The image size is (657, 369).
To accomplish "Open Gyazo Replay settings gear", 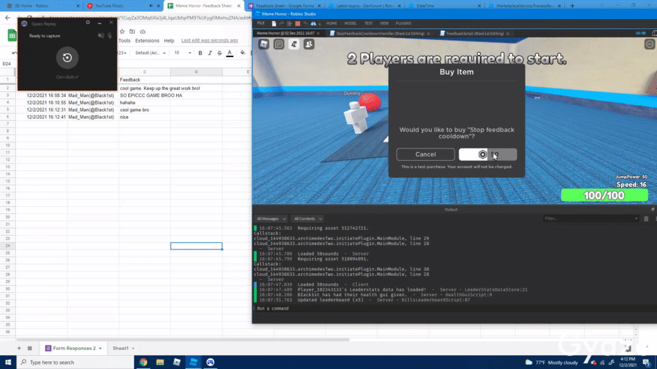I will pos(87,22).
